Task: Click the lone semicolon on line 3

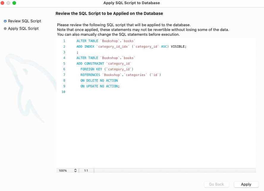Action: 78,52
